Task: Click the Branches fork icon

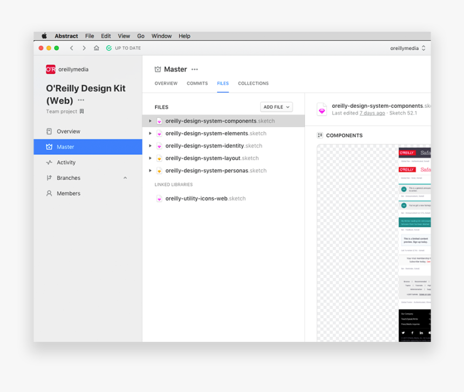Action: coord(49,178)
